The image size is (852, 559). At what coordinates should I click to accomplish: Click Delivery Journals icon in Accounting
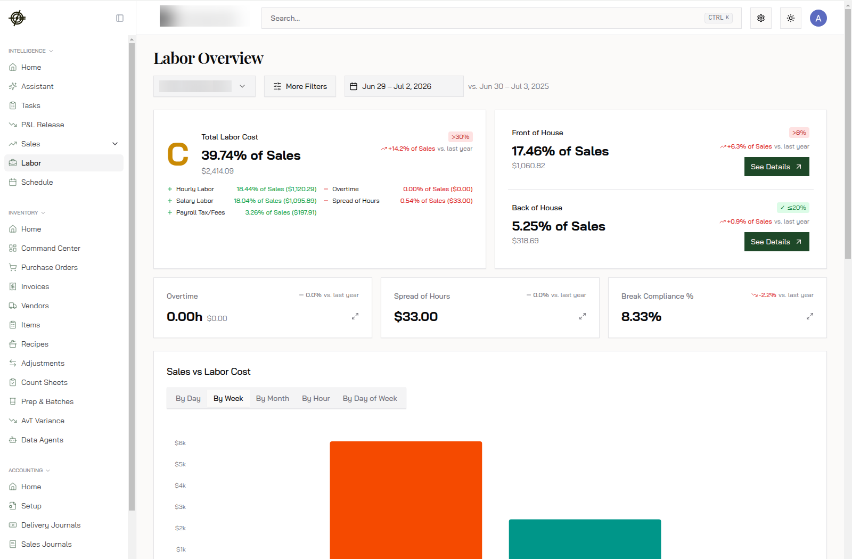pos(13,525)
